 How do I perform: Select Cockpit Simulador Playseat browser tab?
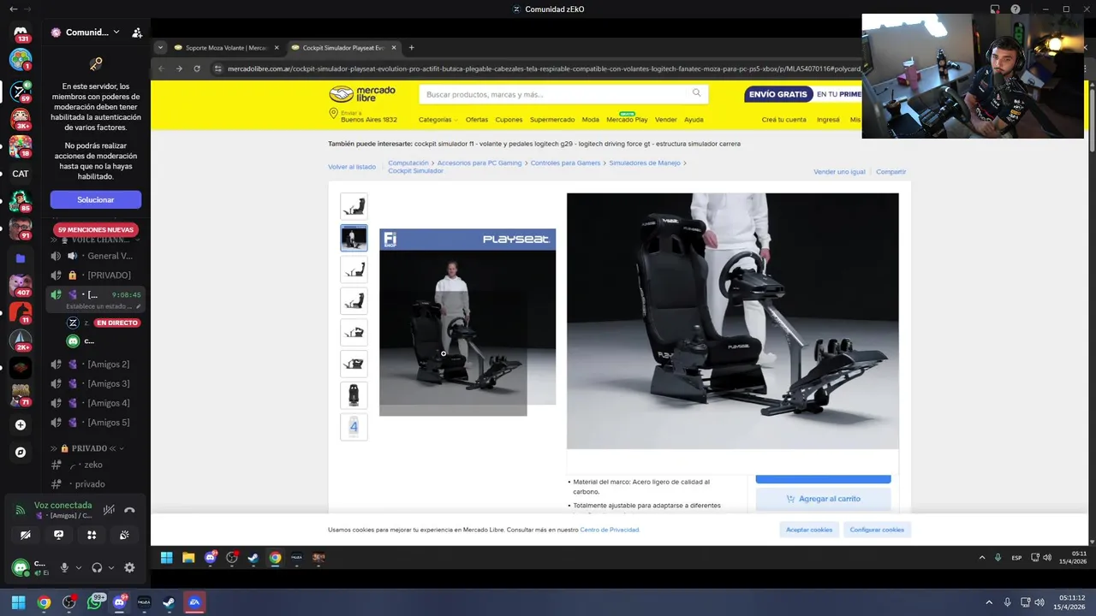342,48
